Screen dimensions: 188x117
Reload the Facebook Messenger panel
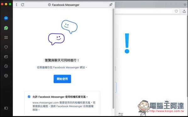23,5
